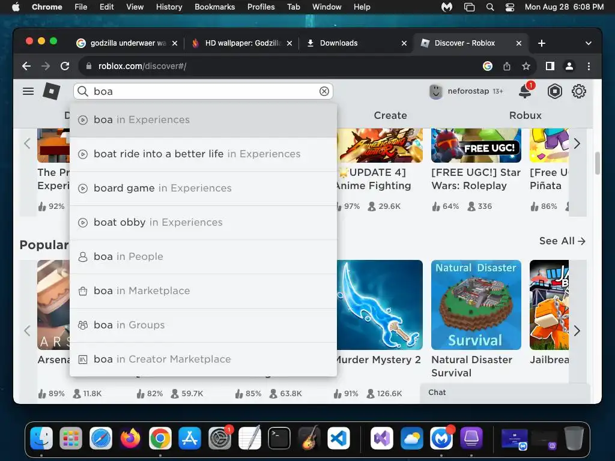Viewport: 615px width, 461px height.
Task: Switch to the HD wallpaper: Godzilla tab
Action: click(x=242, y=43)
